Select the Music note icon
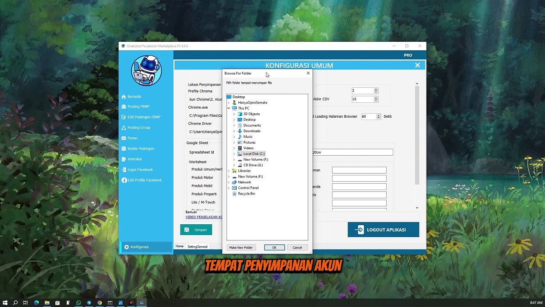 240,137
